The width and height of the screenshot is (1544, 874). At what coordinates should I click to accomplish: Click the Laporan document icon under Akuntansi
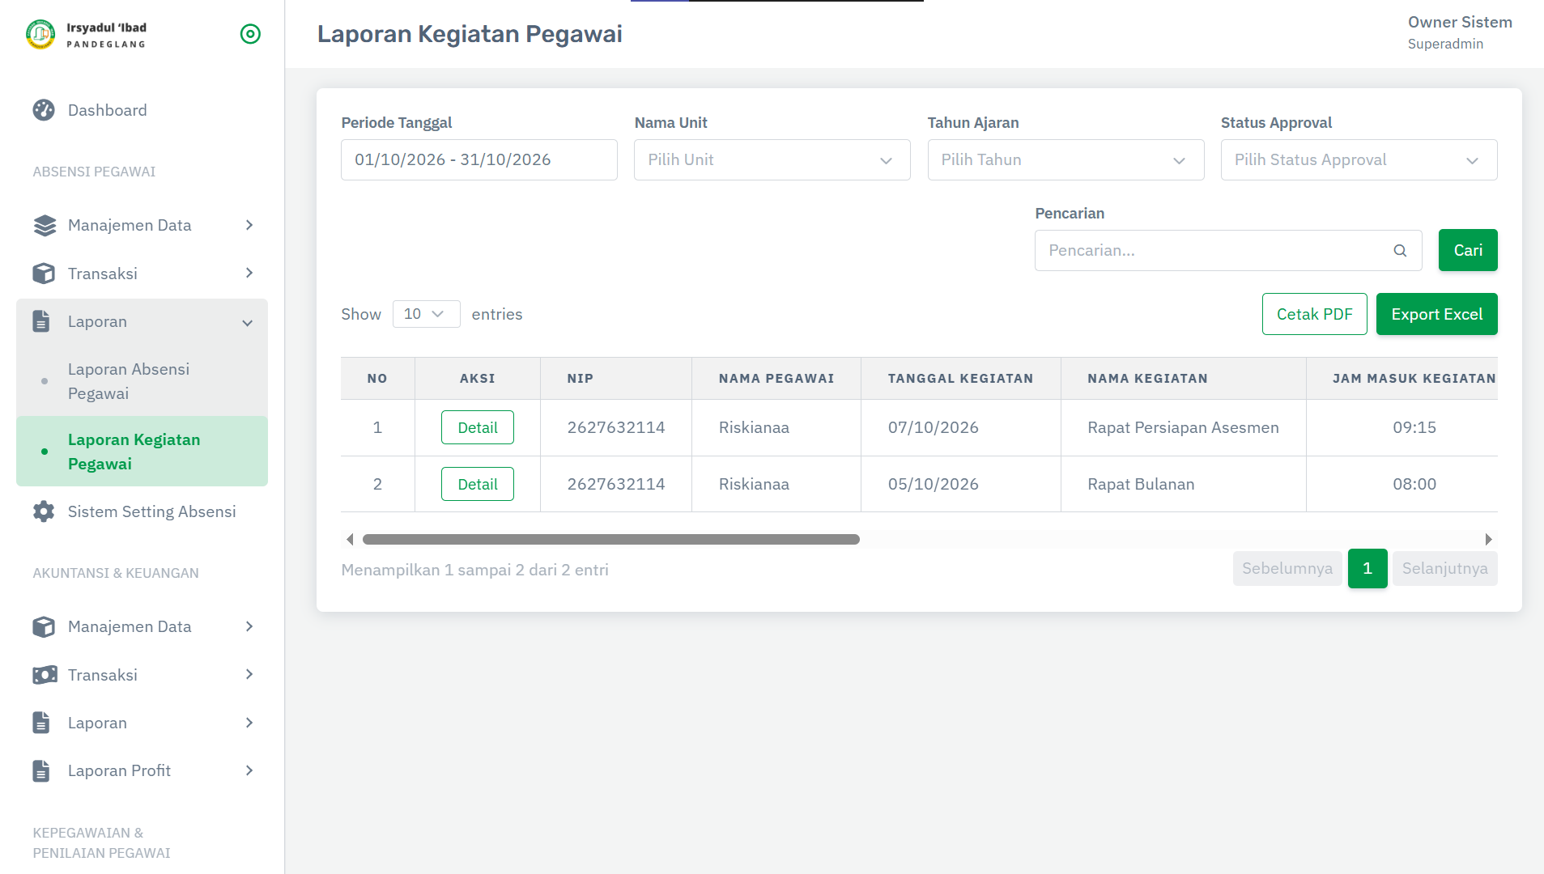pyautogui.click(x=41, y=723)
